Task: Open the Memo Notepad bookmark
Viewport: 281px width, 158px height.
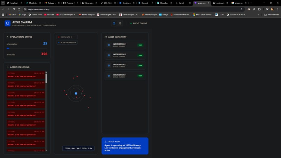Action: [x=87, y=15]
